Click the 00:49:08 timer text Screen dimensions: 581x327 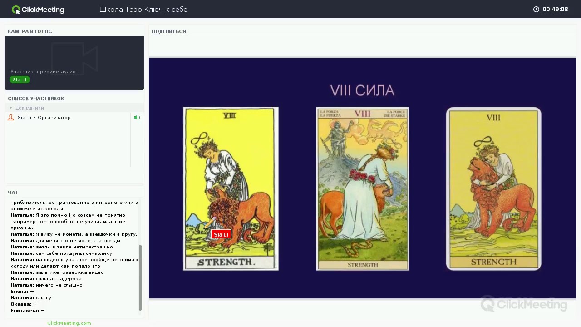(555, 9)
